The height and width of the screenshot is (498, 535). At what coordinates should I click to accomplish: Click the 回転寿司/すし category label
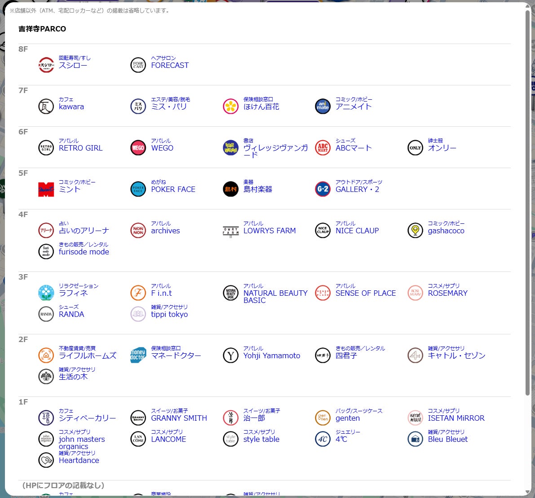coord(75,58)
